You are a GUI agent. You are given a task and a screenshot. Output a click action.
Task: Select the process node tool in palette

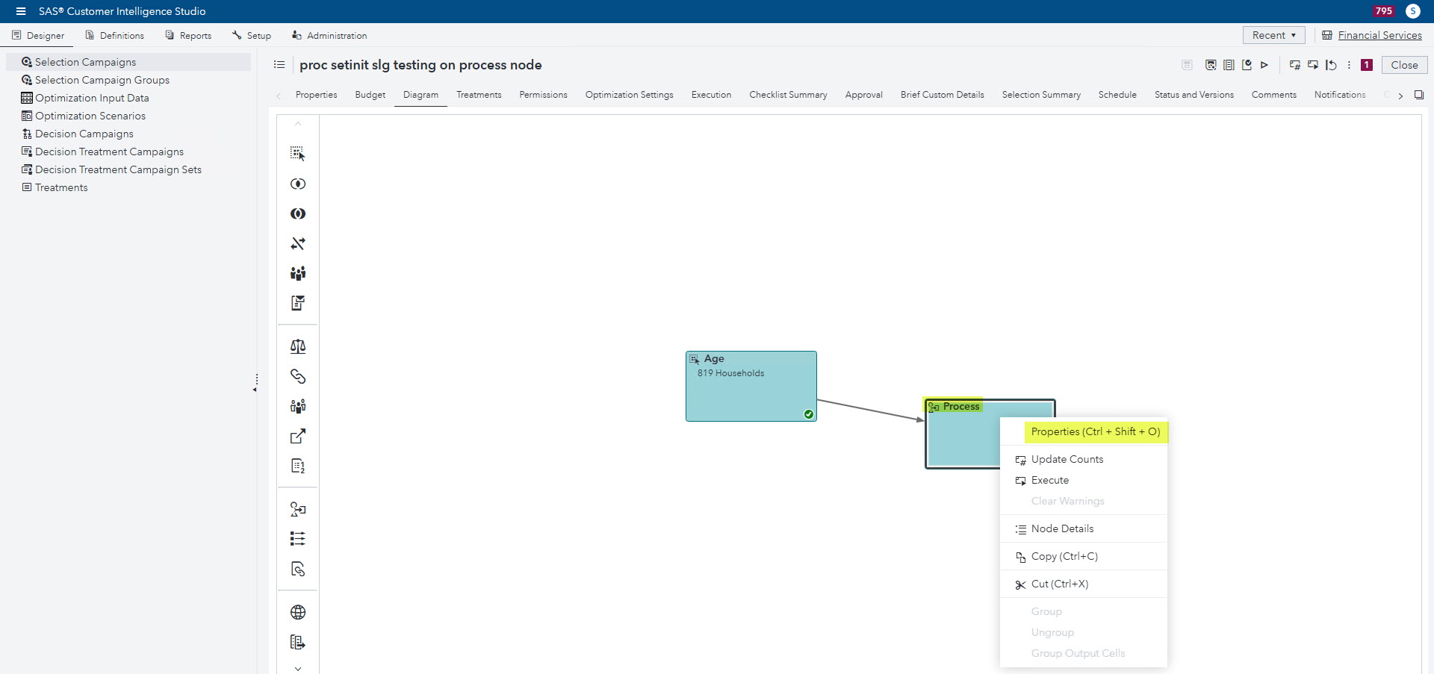(297, 509)
